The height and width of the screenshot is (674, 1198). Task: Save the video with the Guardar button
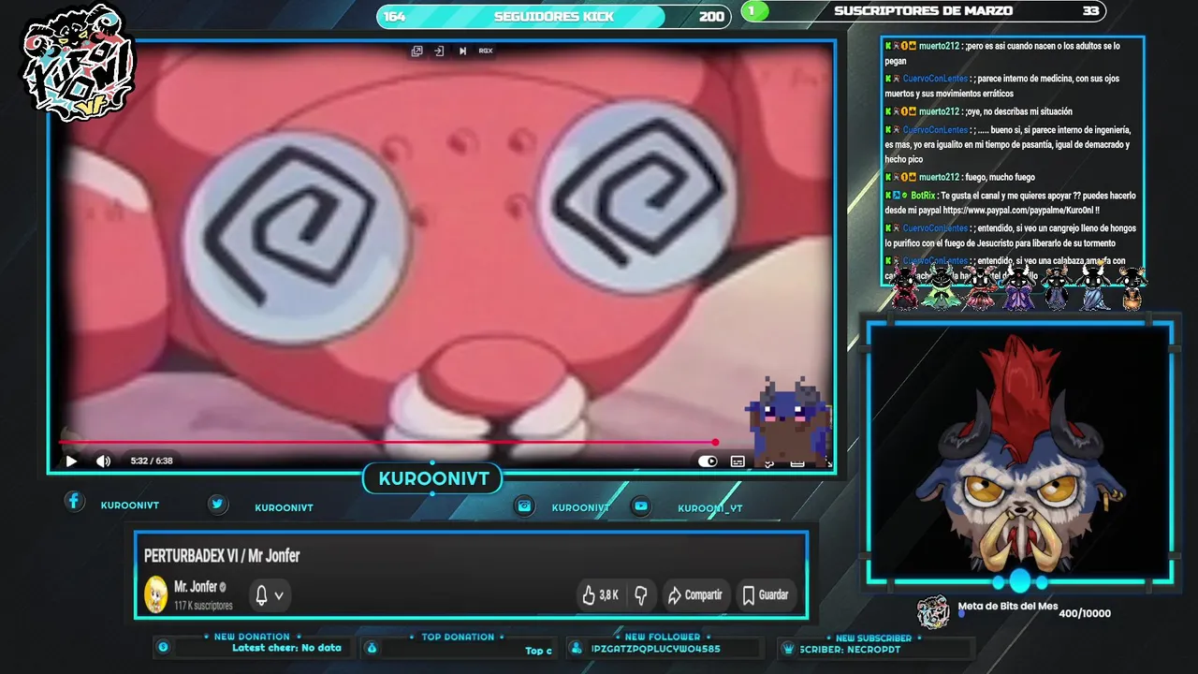[765, 594]
